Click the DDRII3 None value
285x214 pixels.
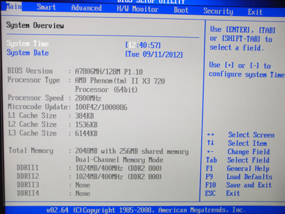[83, 185]
